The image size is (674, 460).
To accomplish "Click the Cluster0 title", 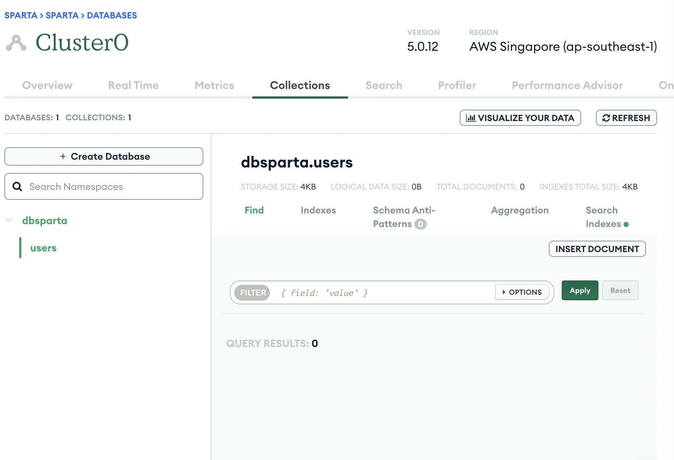I will 82,42.
